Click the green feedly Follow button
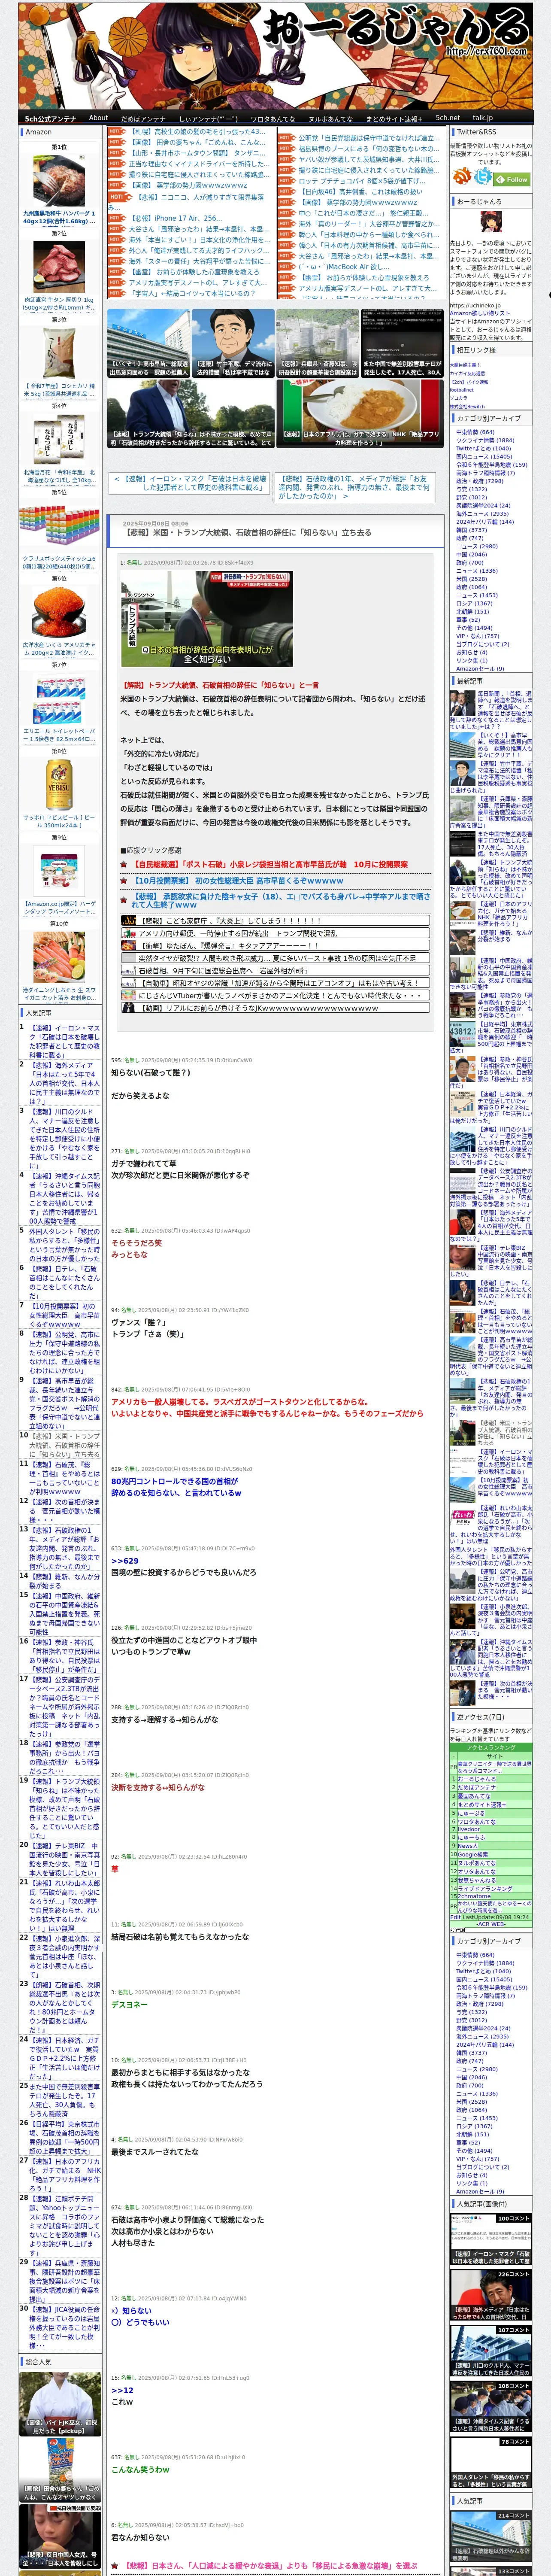Viewport: 551px width, 2576px height. 512,179
